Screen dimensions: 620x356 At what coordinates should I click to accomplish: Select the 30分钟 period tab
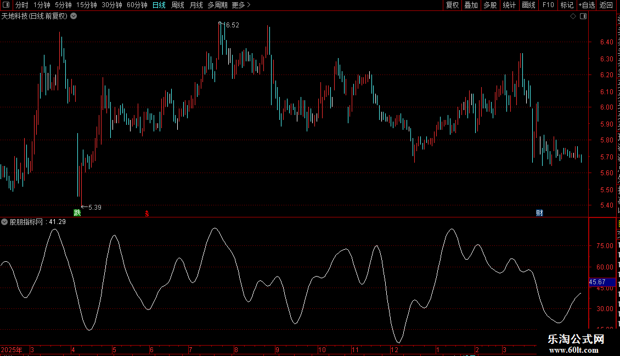112,5
